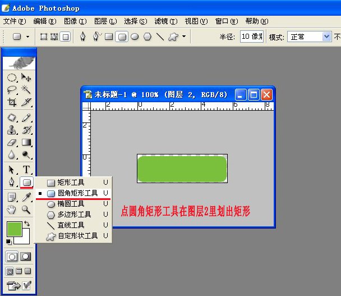Select the Clone Stamp tool
Image resolution: width=341 pixels, height=296 pixels.
(12, 130)
